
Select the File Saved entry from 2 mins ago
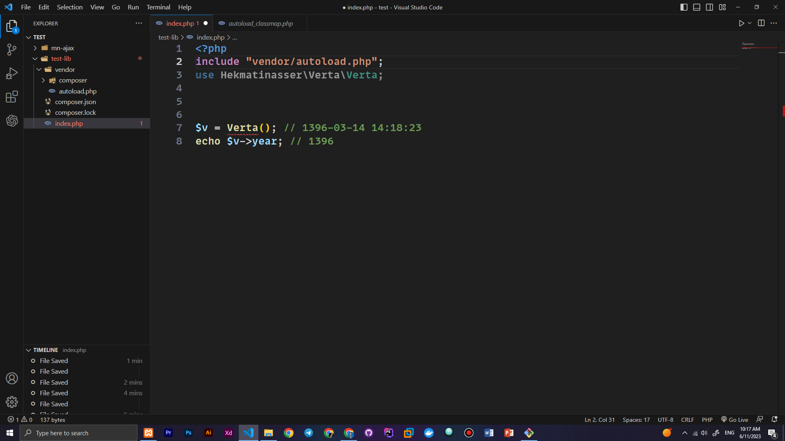coord(87,383)
